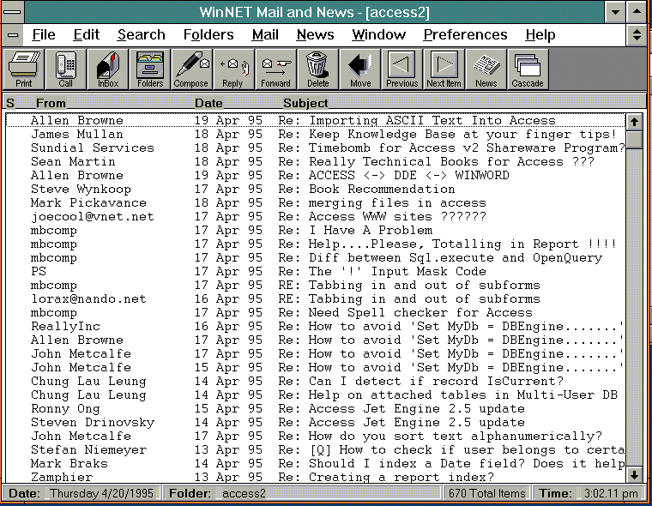Select 'I Have A Problem' message
The image size is (652, 506).
click(315, 230)
